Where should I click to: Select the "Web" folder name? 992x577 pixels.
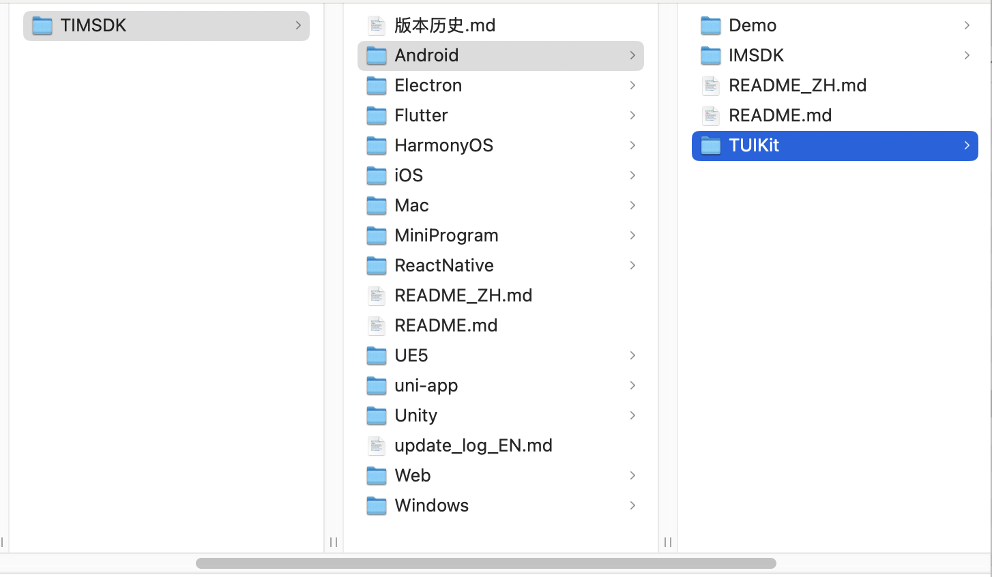point(413,475)
